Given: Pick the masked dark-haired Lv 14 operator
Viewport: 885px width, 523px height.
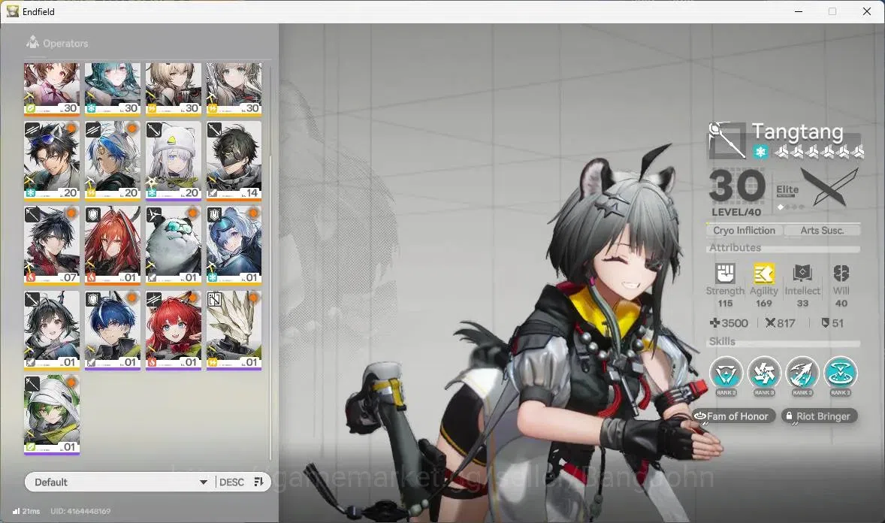Looking at the screenshot, I should 234,161.
